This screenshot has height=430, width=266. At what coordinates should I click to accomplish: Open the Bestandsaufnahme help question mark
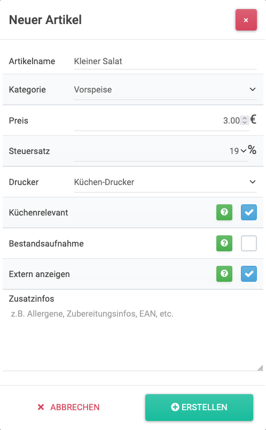(x=224, y=243)
